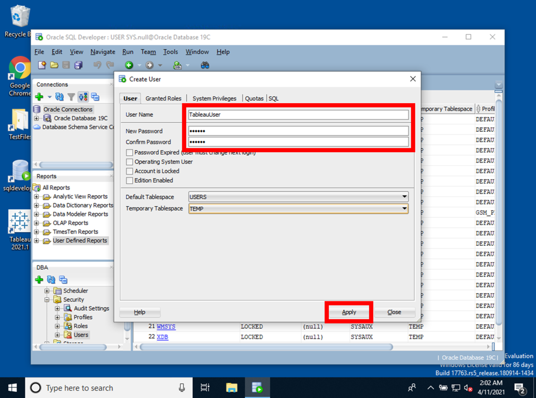Click the User Name input field
The image size is (536, 398).
coord(298,114)
